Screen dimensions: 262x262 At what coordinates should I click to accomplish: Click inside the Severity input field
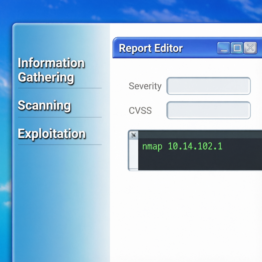click(x=209, y=86)
